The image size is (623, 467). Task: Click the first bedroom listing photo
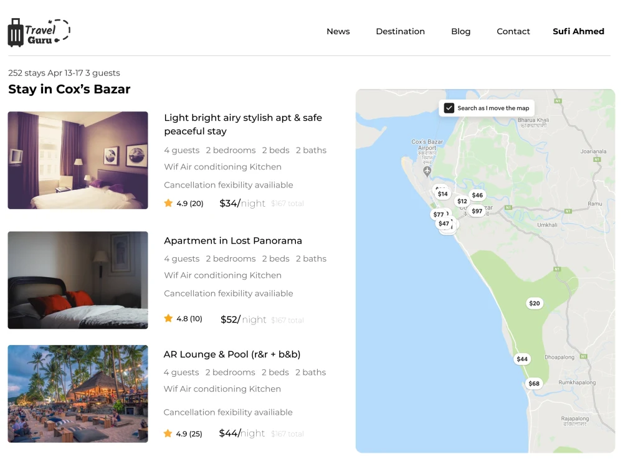(77, 160)
